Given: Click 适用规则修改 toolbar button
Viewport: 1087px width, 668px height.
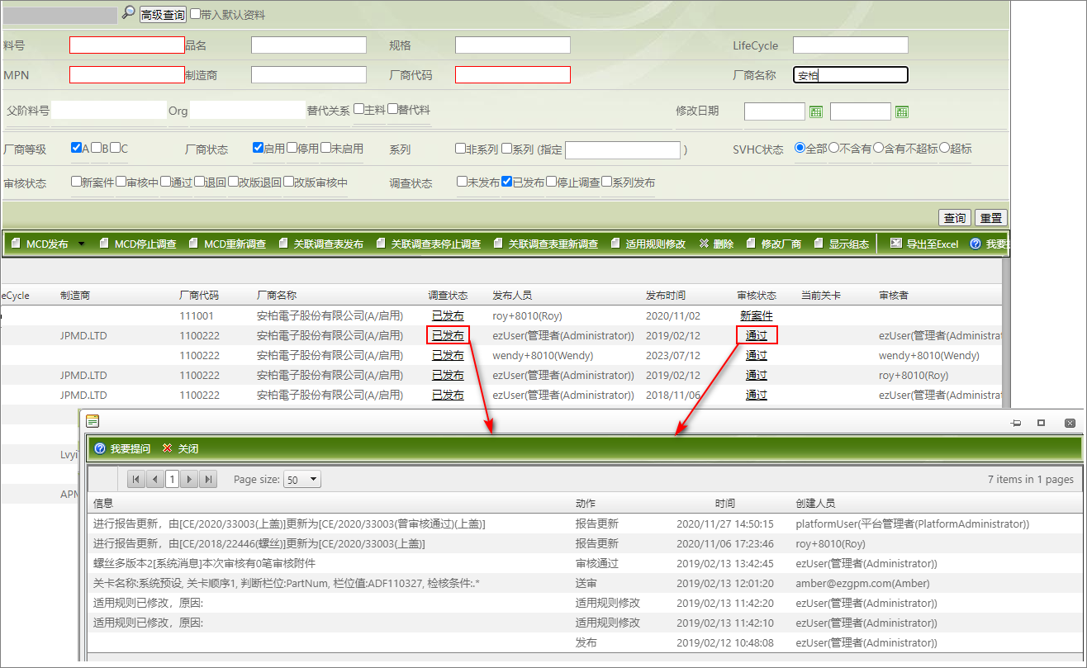Looking at the screenshot, I should pos(648,244).
